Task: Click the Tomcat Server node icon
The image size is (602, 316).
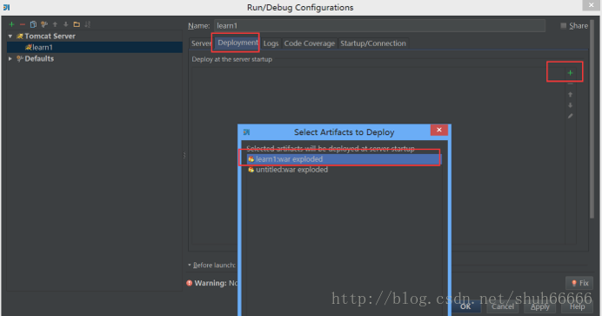Action: click(x=20, y=36)
